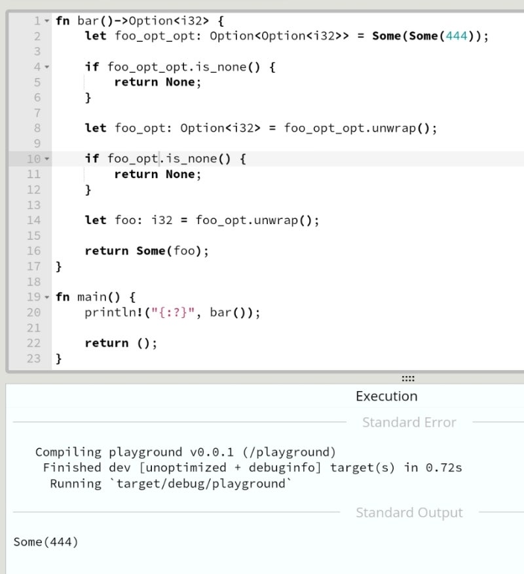Click the "Running target/debug/playground" output line
The height and width of the screenshot is (574, 524).
click(x=170, y=484)
